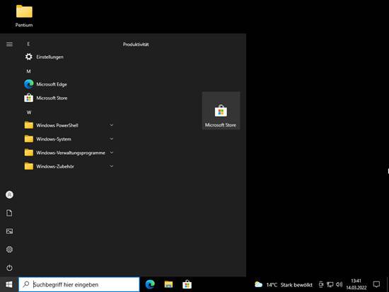
Task: Click the letter W section header
Action: tap(29, 112)
